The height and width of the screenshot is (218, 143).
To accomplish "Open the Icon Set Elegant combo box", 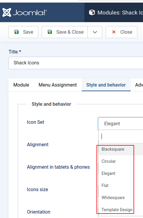I will click(120, 123).
